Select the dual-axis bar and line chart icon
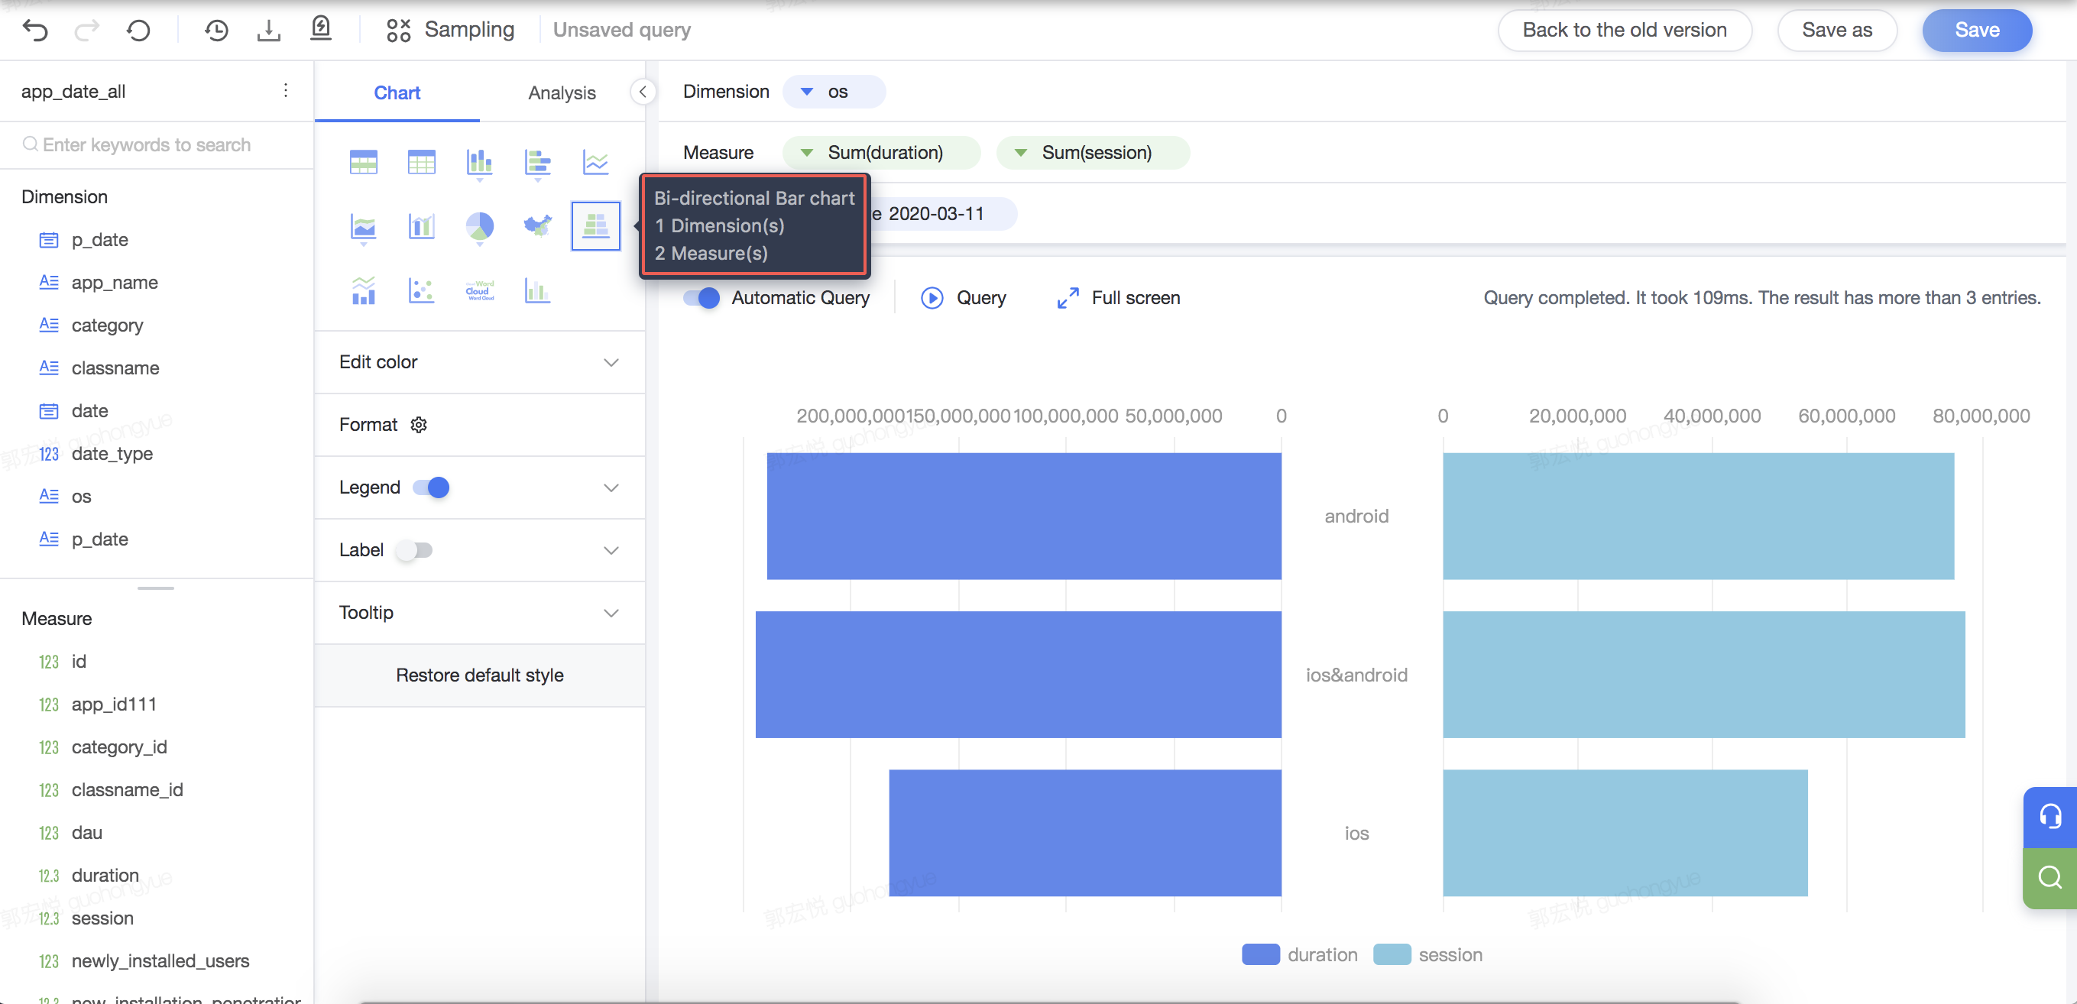Image resolution: width=2077 pixels, height=1004 pixels. 422,227
